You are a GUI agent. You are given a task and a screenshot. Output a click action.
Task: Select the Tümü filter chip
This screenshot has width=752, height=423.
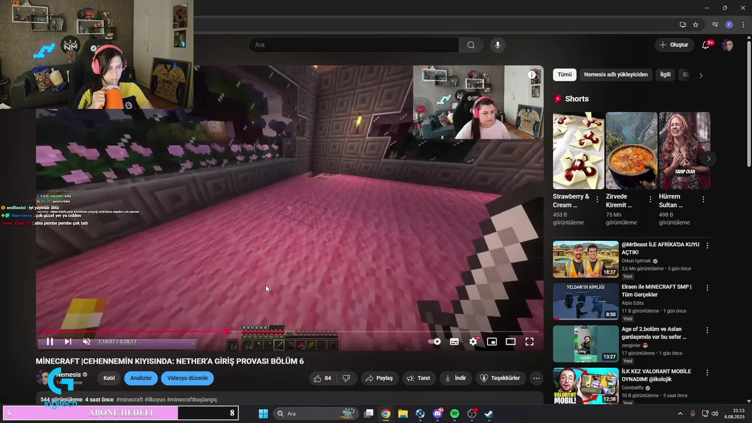coord(565,75)
